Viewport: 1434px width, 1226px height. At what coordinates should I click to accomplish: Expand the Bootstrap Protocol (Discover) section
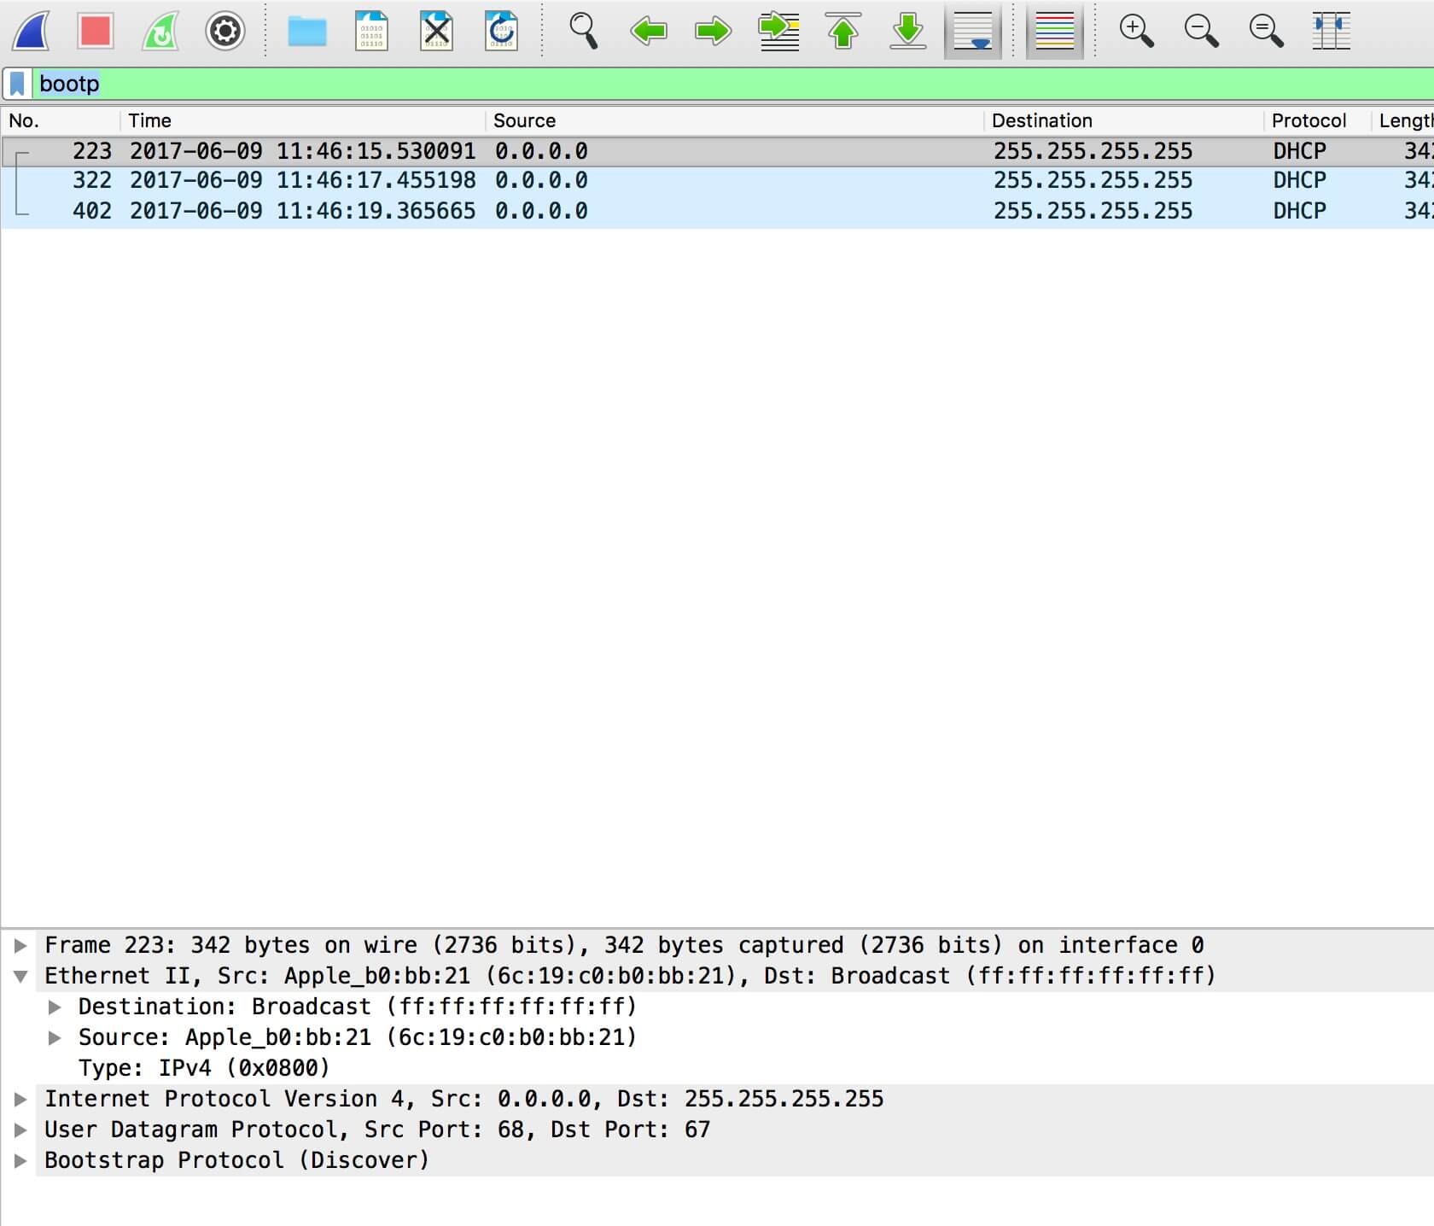point(20,1160)
